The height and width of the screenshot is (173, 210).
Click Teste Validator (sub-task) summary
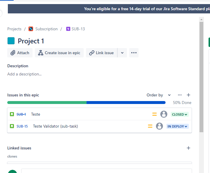(x=55, y=126)
